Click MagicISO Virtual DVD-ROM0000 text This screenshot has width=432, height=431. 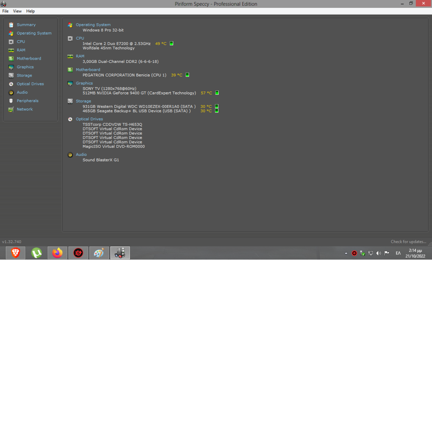pos(114,147)
